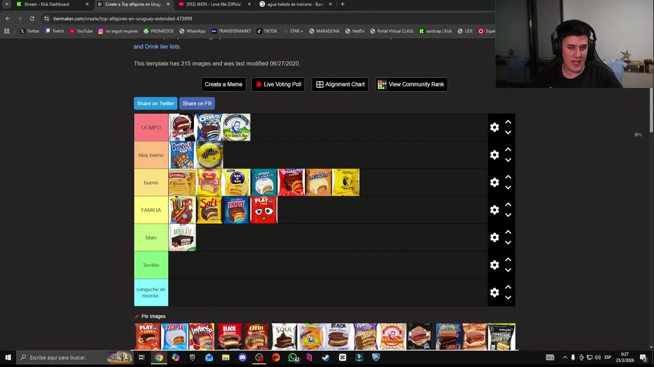Image resolution: width=654 pixels, height=367 pixels.
Task: Open the Twitter bookmark
Action: 30,31
